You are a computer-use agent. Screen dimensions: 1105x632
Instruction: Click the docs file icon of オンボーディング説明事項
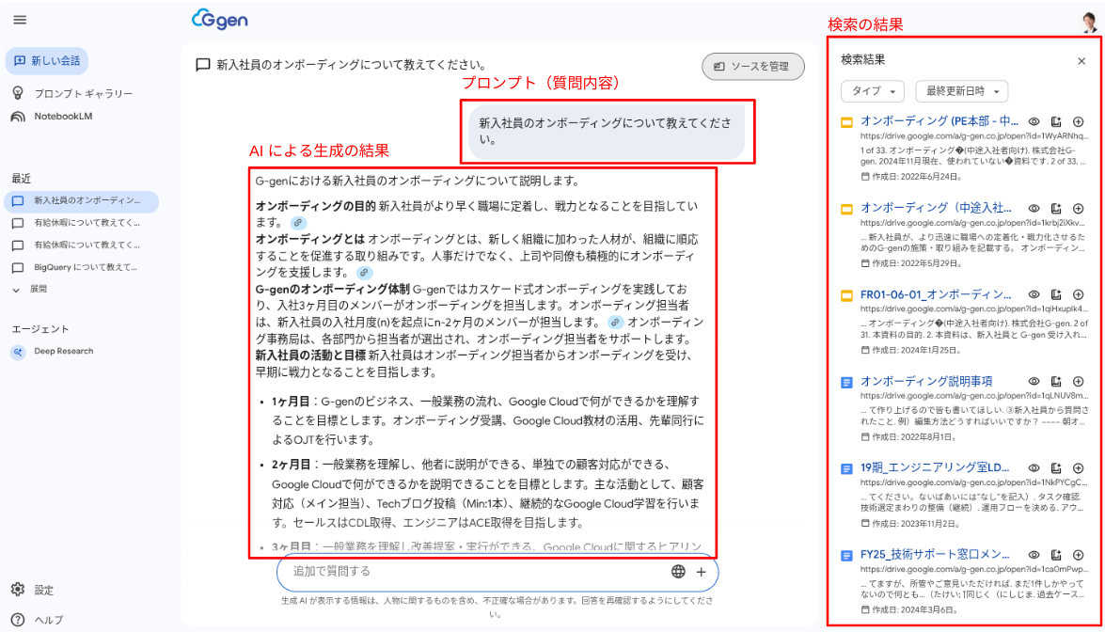[x=846, y=383]
